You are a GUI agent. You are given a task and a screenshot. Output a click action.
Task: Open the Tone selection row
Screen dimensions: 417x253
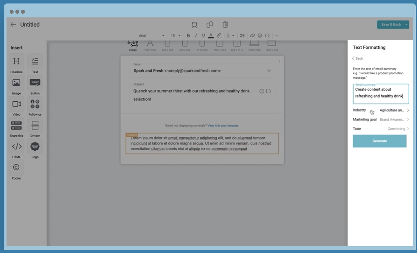(381, 129)
